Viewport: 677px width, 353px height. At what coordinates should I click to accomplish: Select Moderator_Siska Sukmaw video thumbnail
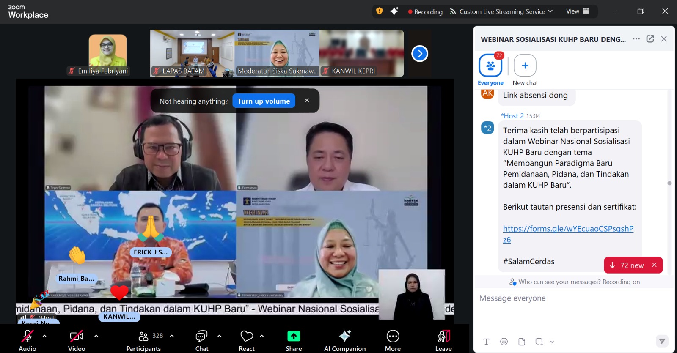pyautogui.click(x=277, y=54)
